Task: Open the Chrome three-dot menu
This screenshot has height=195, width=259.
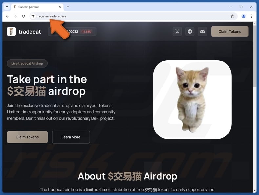Action: (x=251, y=16)
